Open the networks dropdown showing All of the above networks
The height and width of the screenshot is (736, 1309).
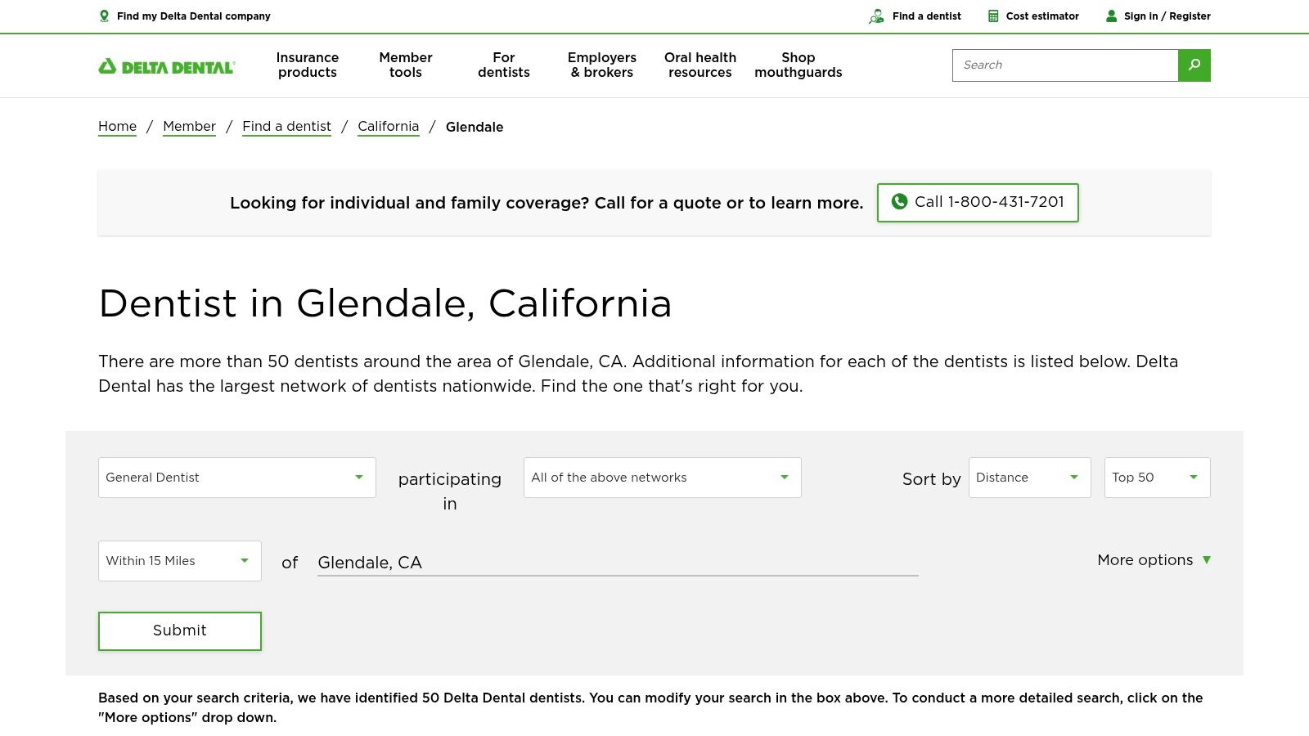(x=662, y=477)
